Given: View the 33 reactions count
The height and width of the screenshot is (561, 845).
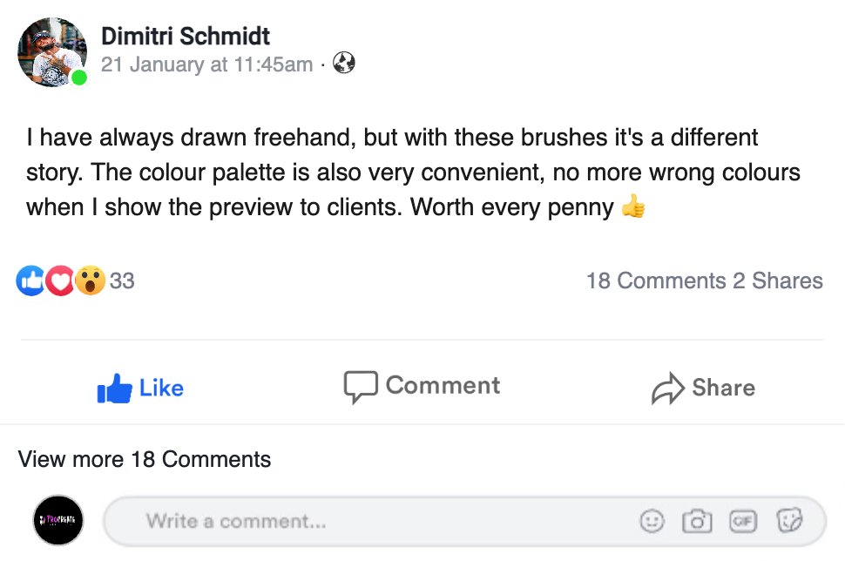Looking at the screenshot, I should 122,280.
